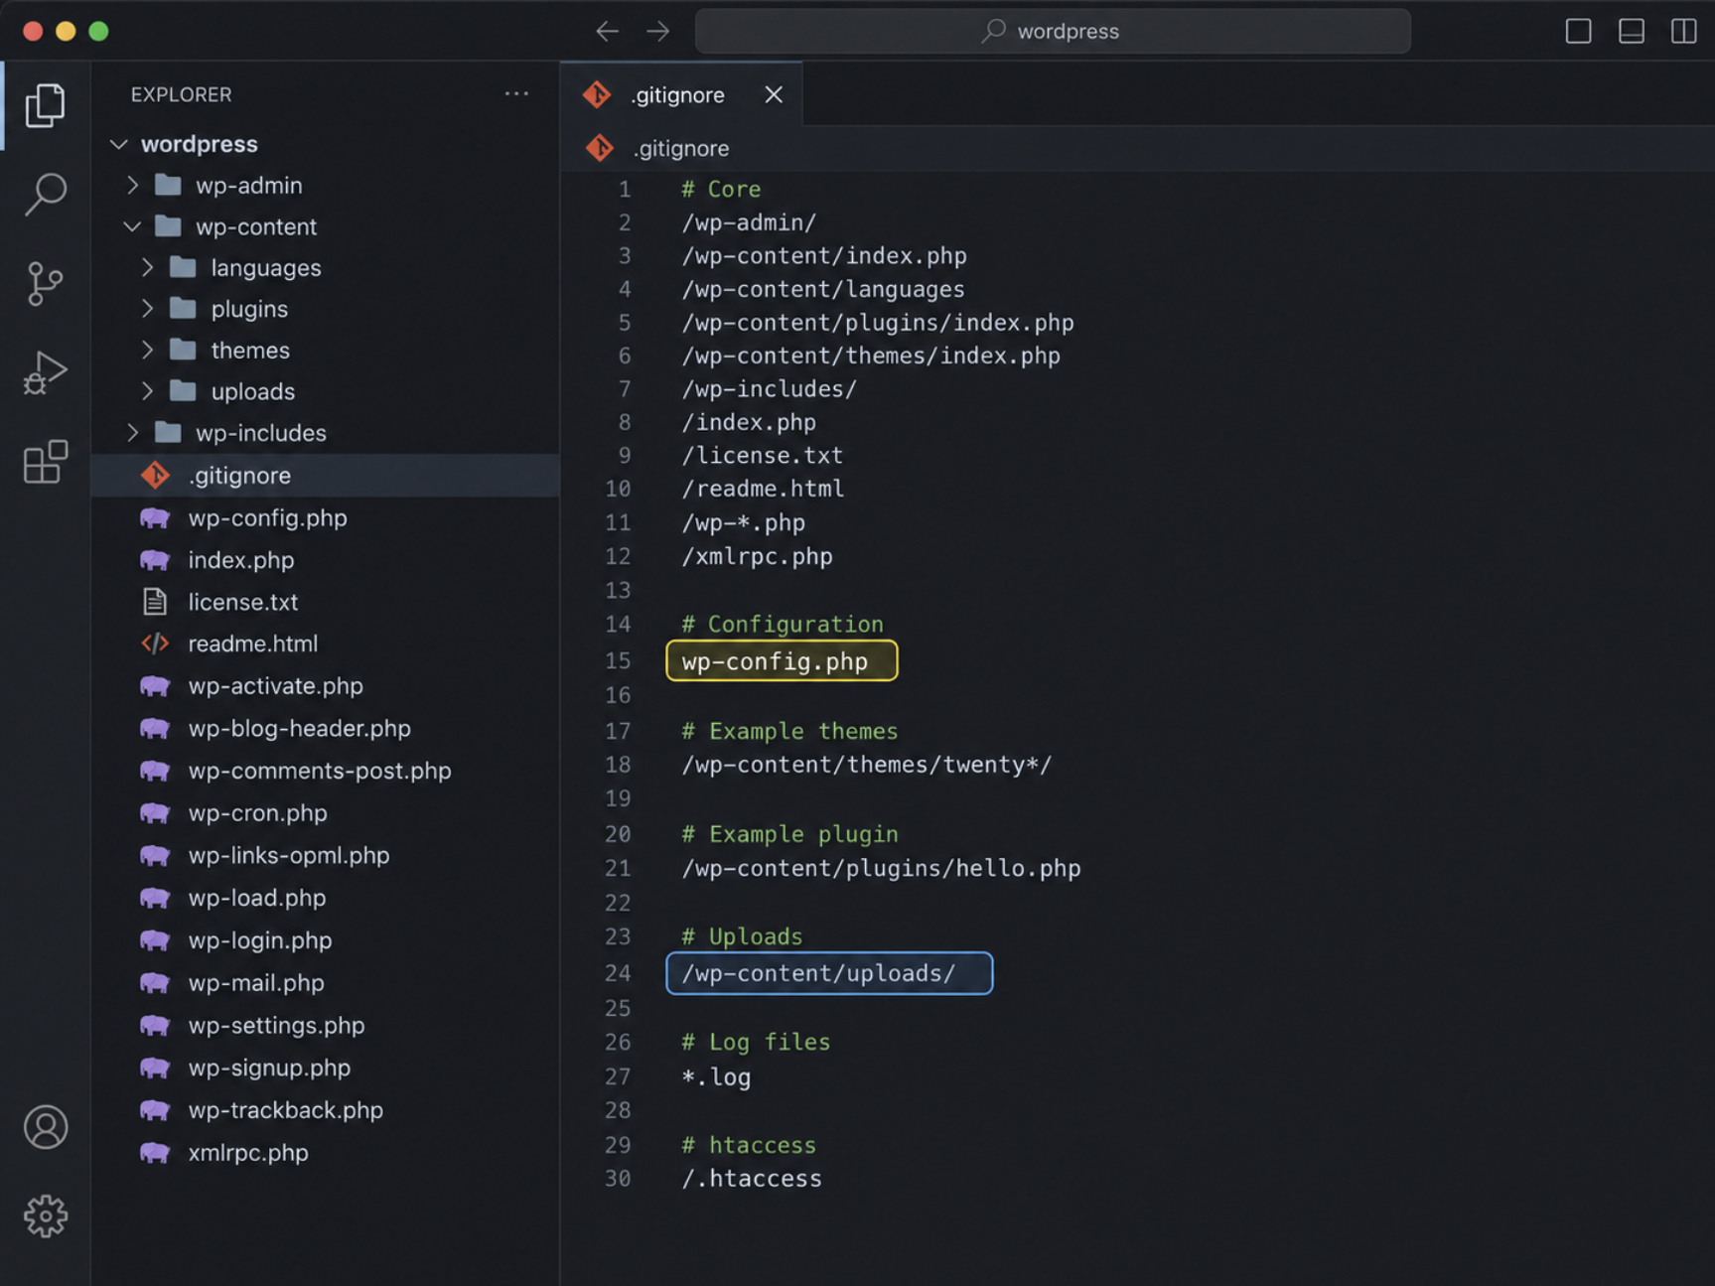Open wp-config.php from the explorer

[x=326, y=518]
